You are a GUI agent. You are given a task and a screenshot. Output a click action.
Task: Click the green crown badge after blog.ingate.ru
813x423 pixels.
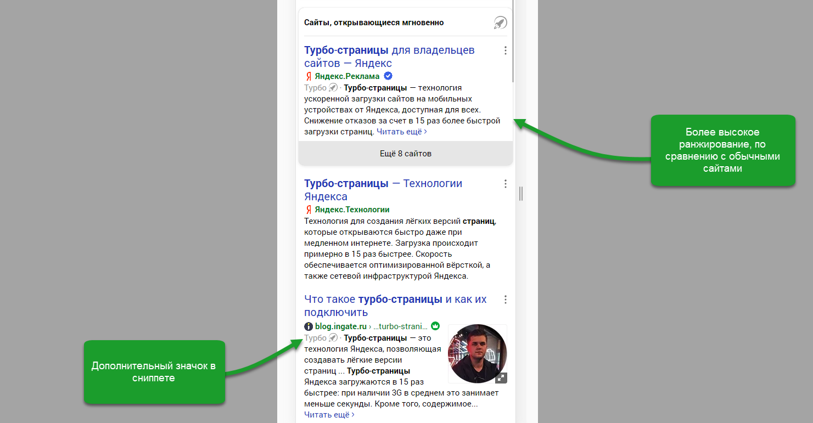(435, 326)
